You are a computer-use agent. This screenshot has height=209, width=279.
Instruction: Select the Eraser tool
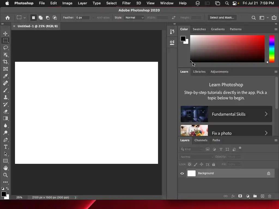[5, 111]
